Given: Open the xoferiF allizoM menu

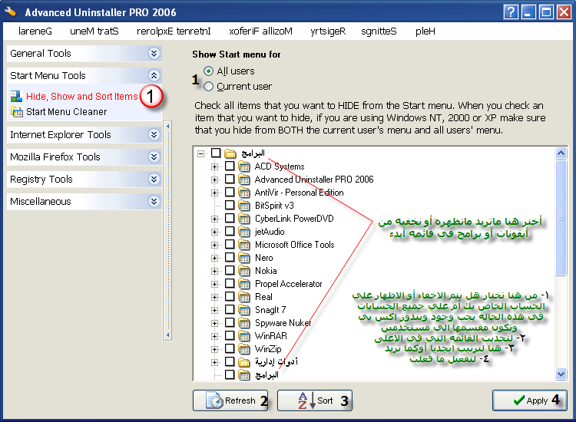Looking at the screenshot, I should coord(261,31).
